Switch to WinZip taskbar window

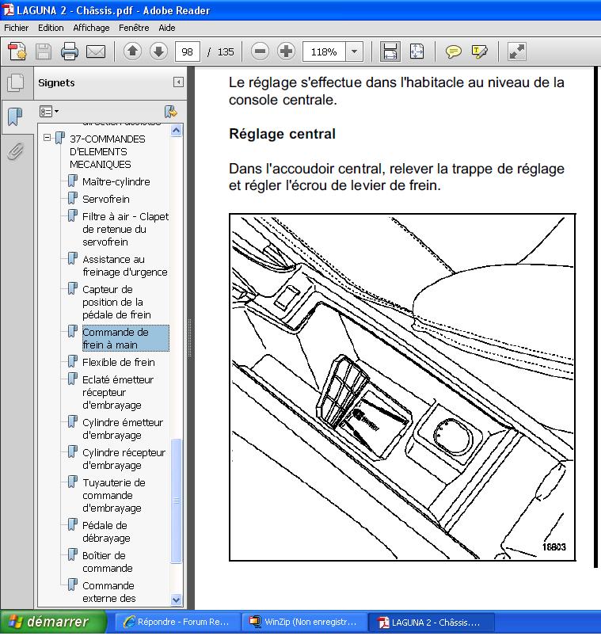click(304, 623)
